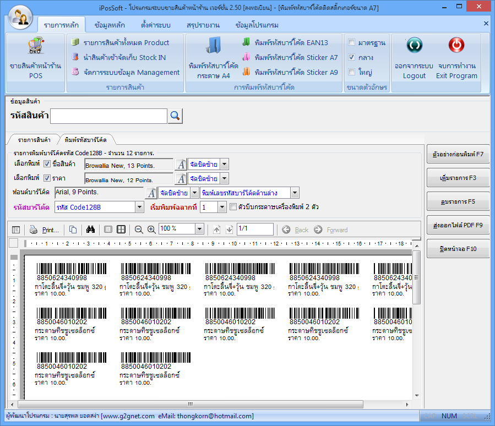495x426 pixels.
Task: Toggle the group tree in preview toolbar
Action: point(16,230)
